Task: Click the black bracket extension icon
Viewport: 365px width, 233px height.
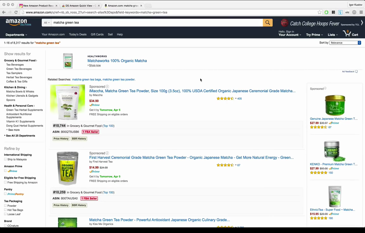Action: point(333,12)
